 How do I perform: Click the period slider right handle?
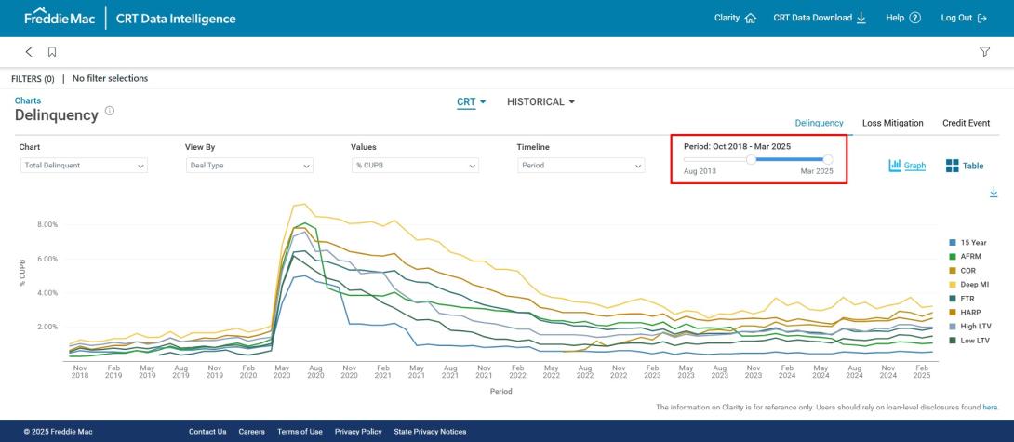(828, 159)
